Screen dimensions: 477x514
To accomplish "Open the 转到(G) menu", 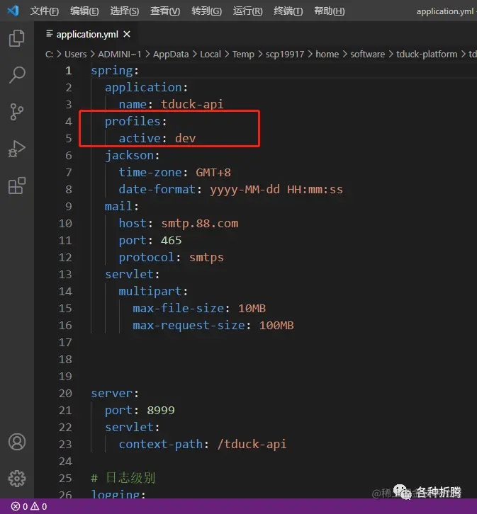I will click(x=207, y=11).
